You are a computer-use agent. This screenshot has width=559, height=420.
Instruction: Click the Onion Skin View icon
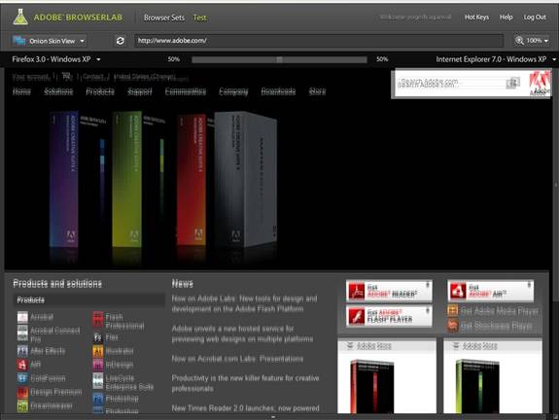click(18, 40)
